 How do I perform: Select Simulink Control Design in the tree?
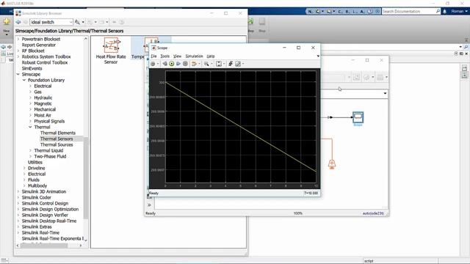point(45,203)
